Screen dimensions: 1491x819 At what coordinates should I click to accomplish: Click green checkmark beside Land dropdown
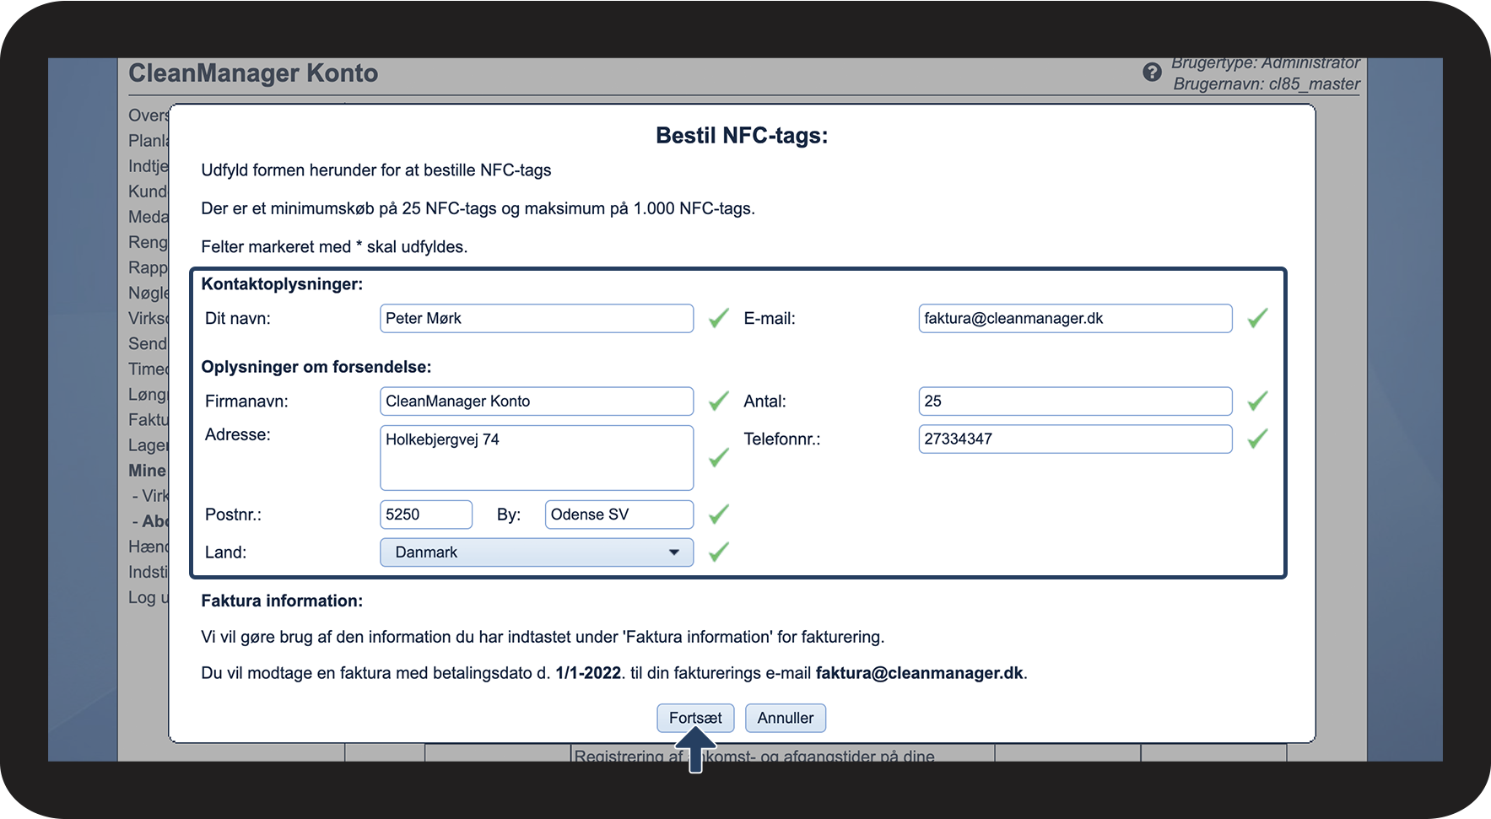pos(718,552)
